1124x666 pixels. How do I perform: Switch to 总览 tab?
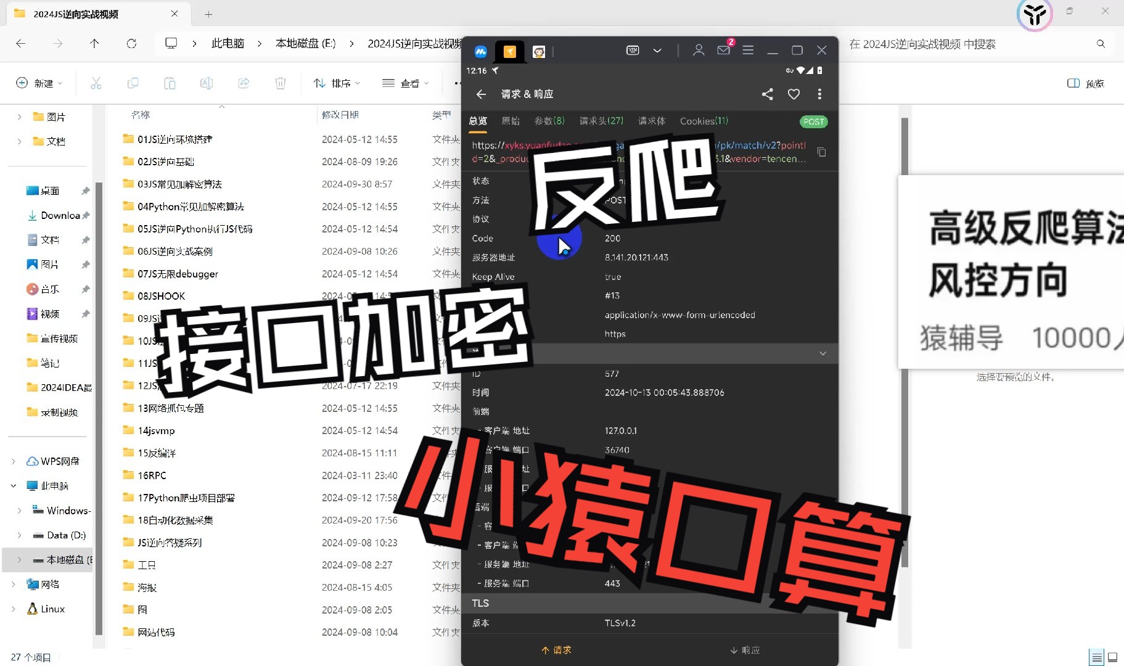pos(478,121)
